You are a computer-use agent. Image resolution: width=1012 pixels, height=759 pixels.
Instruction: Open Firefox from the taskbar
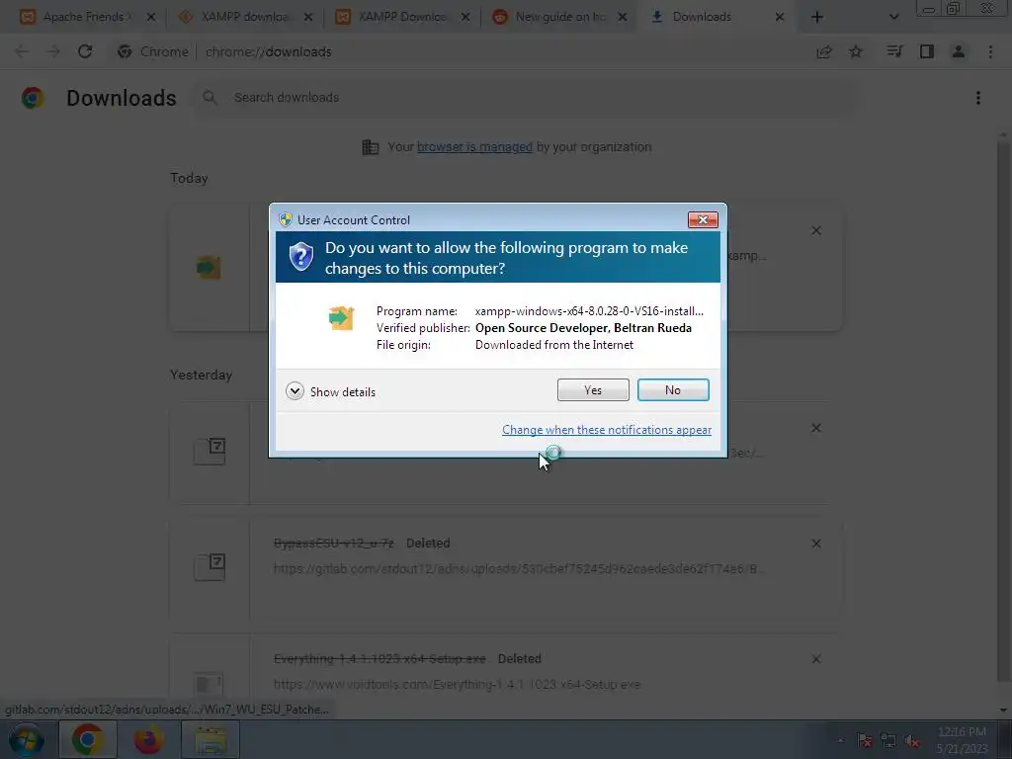tap(148, 739)
